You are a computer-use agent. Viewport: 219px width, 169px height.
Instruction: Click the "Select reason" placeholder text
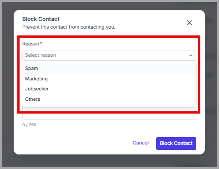coord(41,55)
